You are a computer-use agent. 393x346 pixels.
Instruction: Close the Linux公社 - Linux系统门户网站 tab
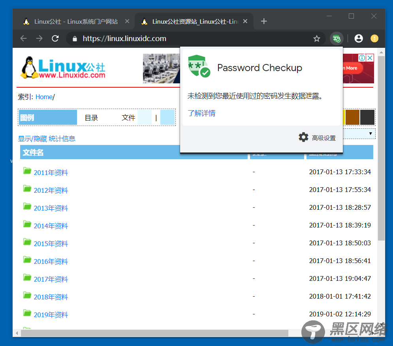(127, 21)
